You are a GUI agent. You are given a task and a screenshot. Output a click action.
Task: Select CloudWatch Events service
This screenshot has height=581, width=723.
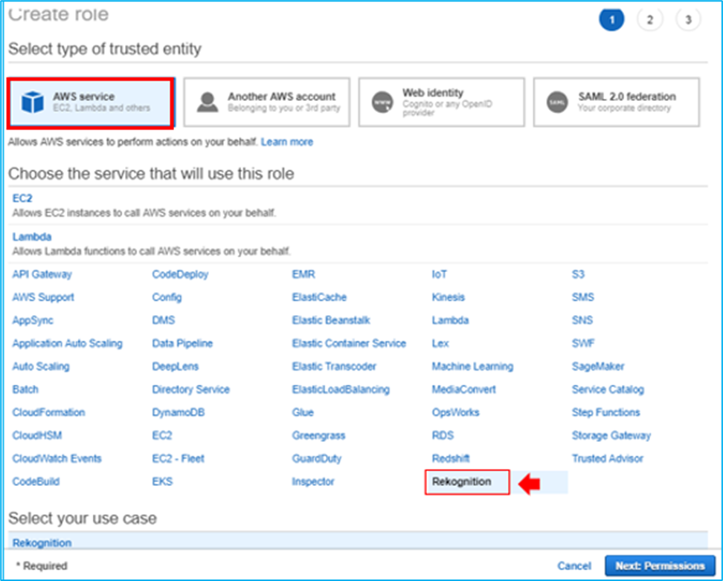tap(57, 458)
